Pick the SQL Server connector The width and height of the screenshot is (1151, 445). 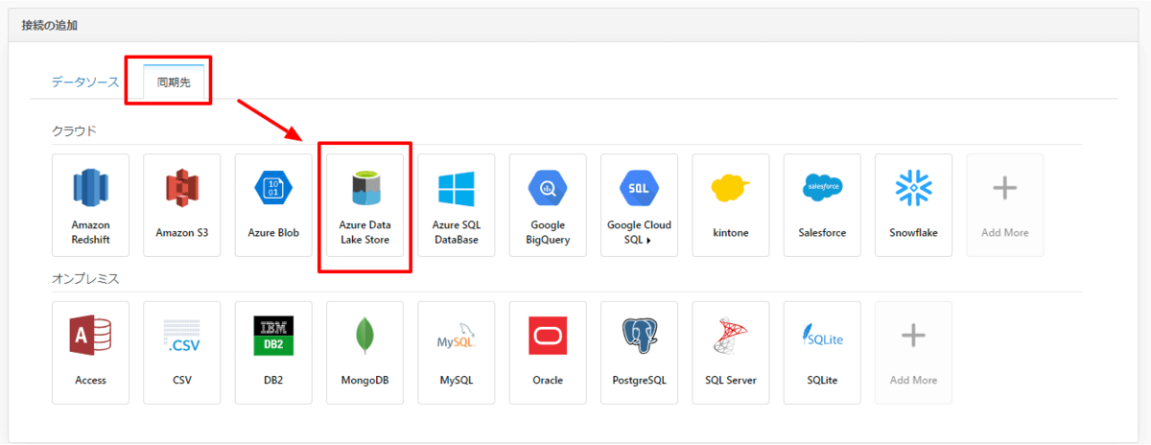point(731,353)
